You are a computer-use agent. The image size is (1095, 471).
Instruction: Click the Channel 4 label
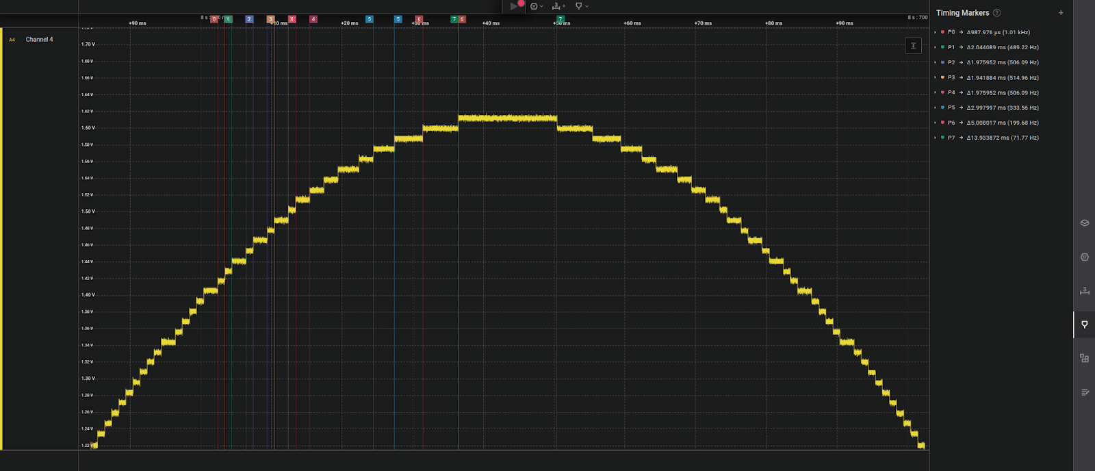pyautogui.click(x=39, y=40)
